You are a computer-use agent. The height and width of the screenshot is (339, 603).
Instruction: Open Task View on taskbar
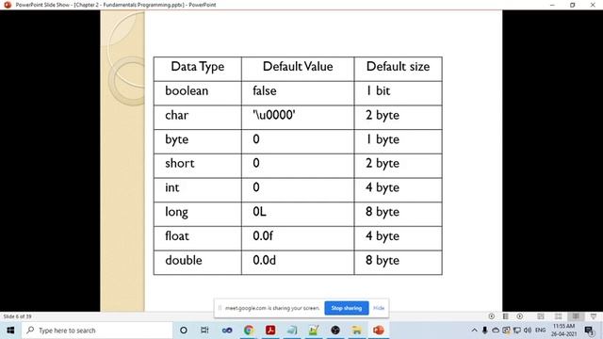click(204, 331)
